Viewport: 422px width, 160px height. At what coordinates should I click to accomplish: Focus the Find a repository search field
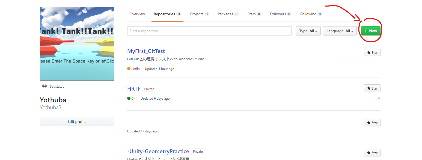click(209, 31)
